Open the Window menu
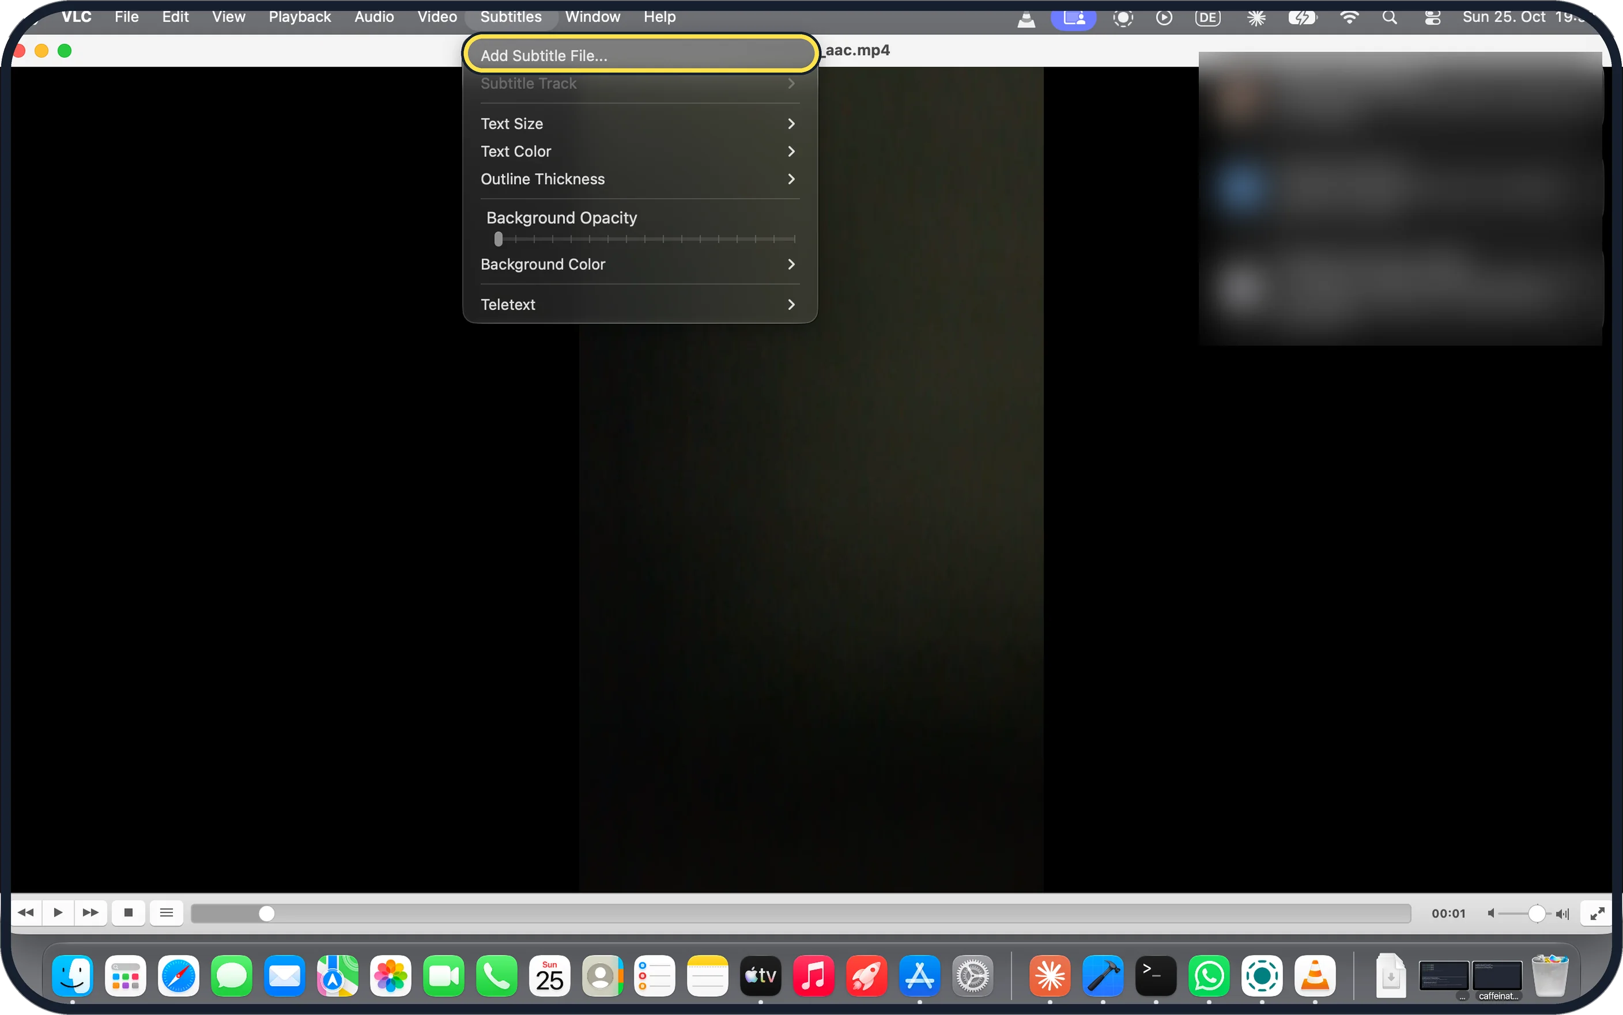This screenshot has width=1623, height=1015. pos(592,17)
